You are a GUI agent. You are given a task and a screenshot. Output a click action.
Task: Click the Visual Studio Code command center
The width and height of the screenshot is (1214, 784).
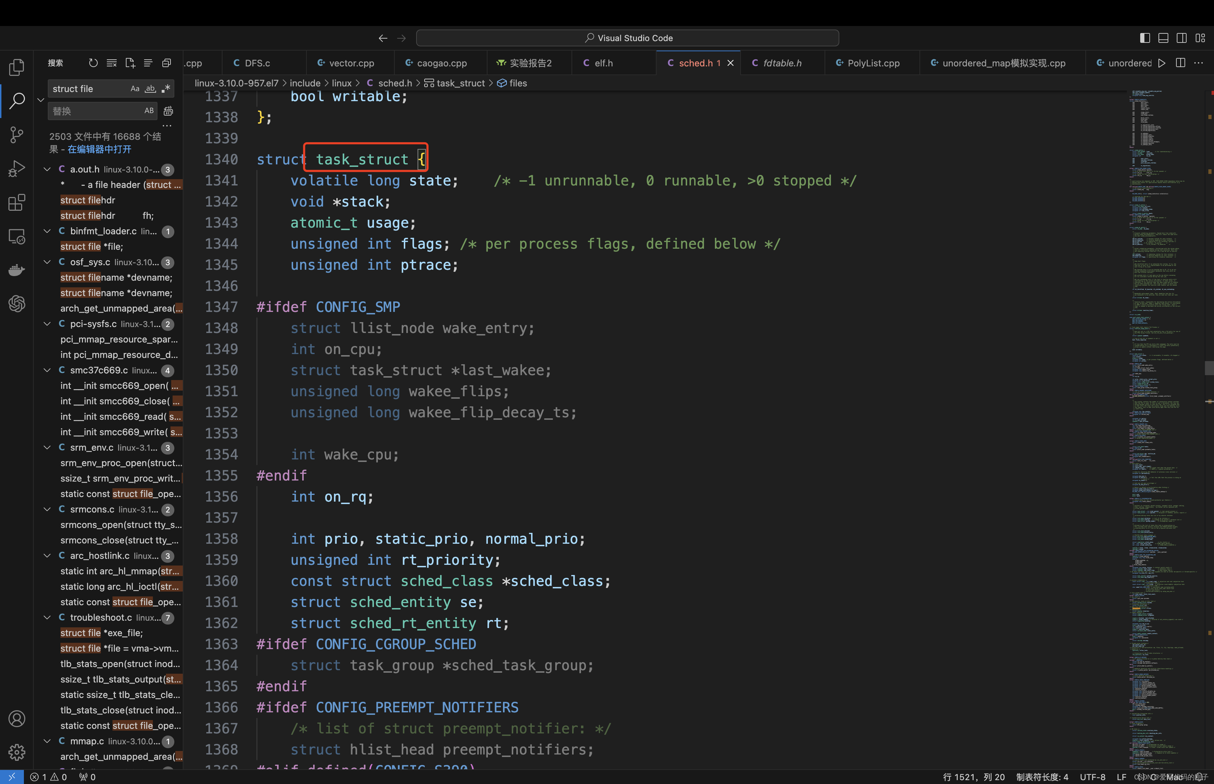click(627, 38)
